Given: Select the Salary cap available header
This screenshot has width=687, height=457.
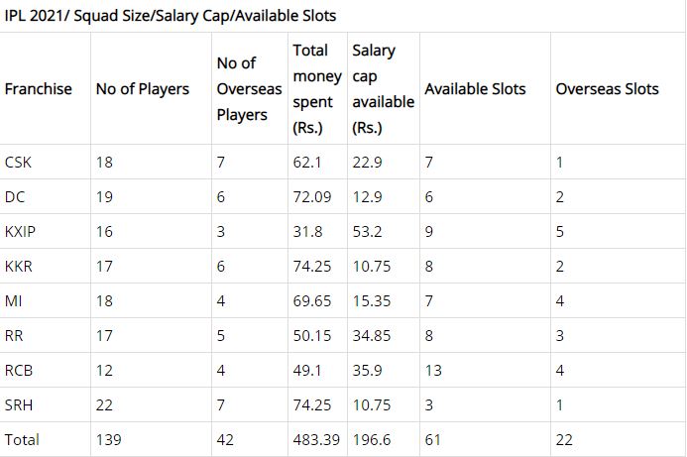Looking at the screenshot, I should click(x=384, y=89).
